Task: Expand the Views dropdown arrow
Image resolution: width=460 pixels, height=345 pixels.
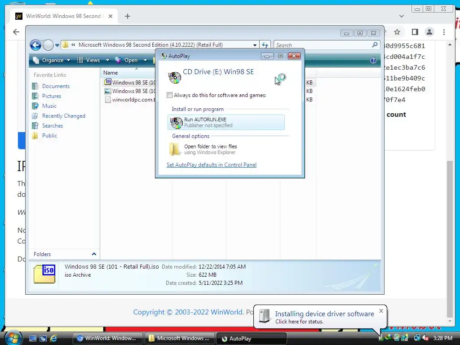Action: 107,60
